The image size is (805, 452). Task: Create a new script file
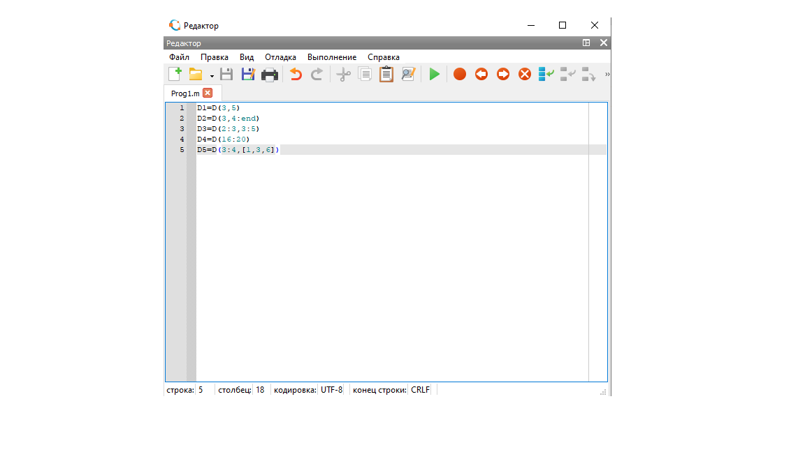click(175, 74)
